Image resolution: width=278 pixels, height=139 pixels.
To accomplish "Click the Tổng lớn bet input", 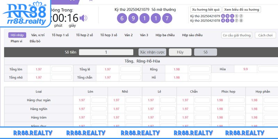I will (62, 69).
